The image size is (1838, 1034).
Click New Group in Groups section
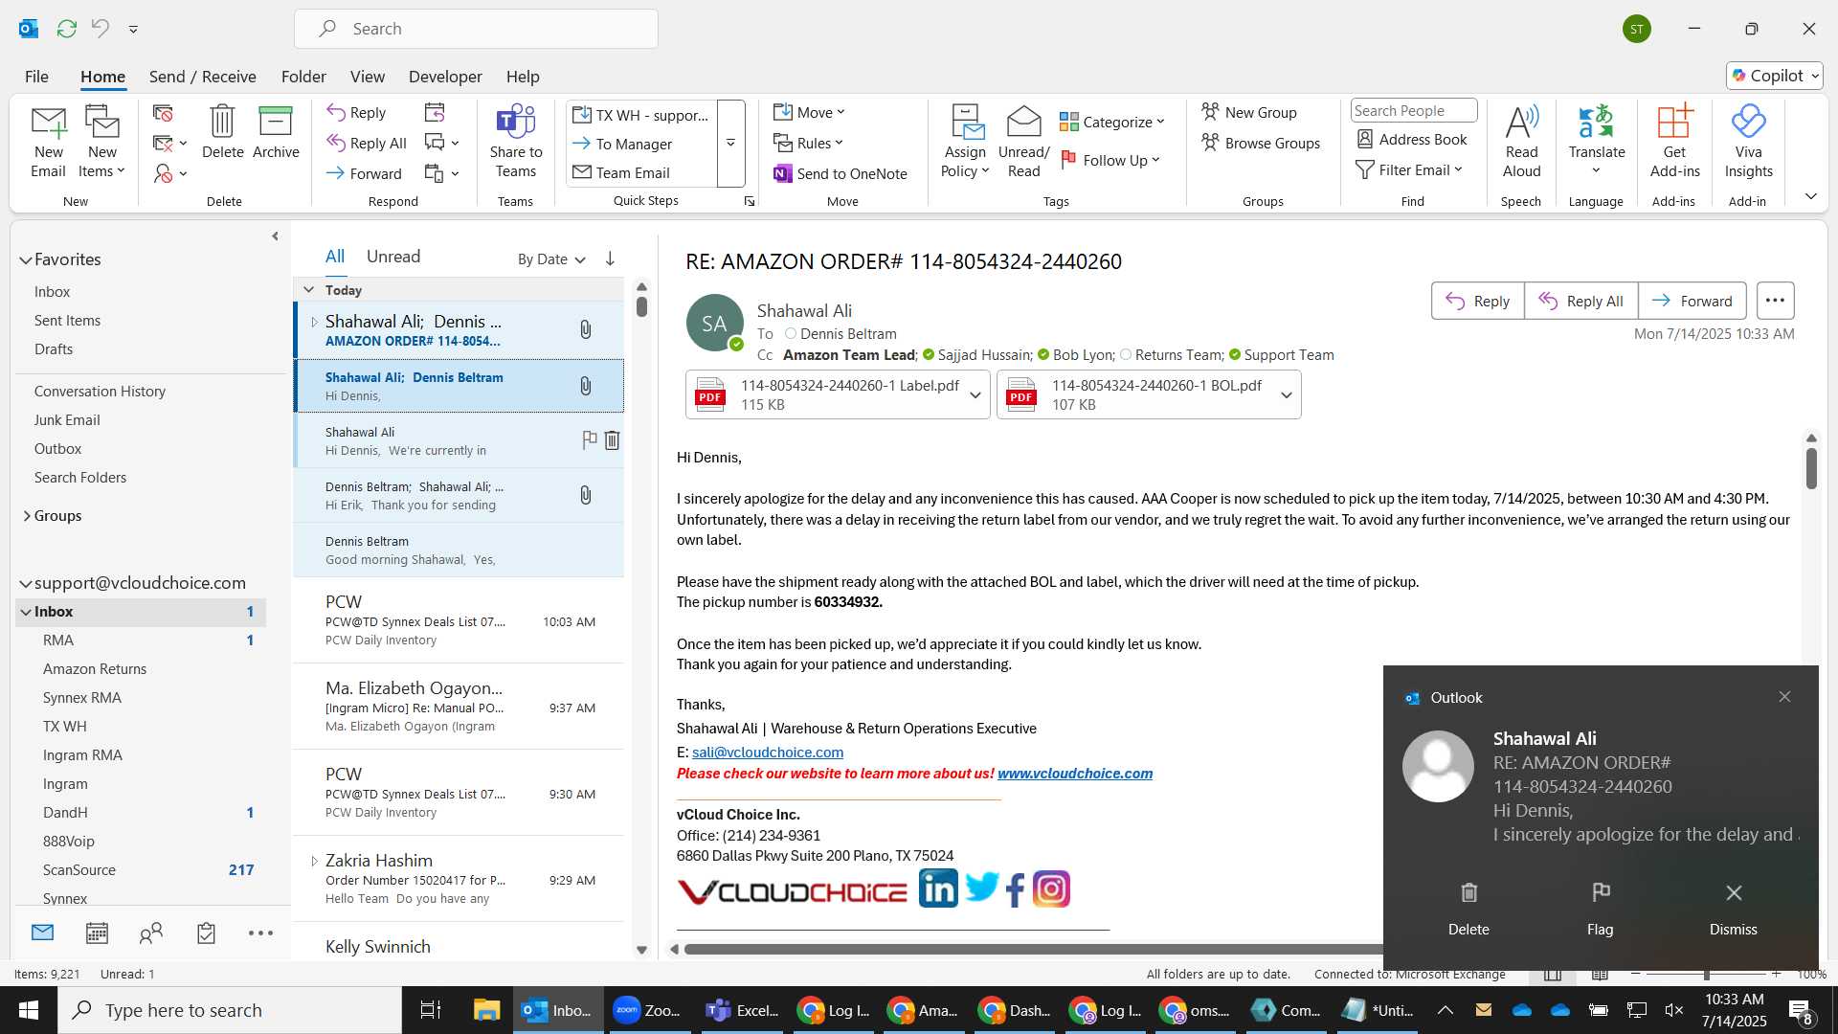[x=1249, y=112]
